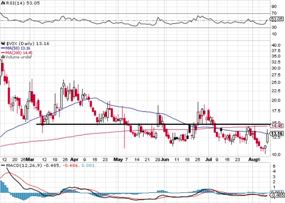Image resolution: width=285 pixels, height=203 pixels.
Task: Click the Jun label on date axis
Action: (x=164, y=159)
